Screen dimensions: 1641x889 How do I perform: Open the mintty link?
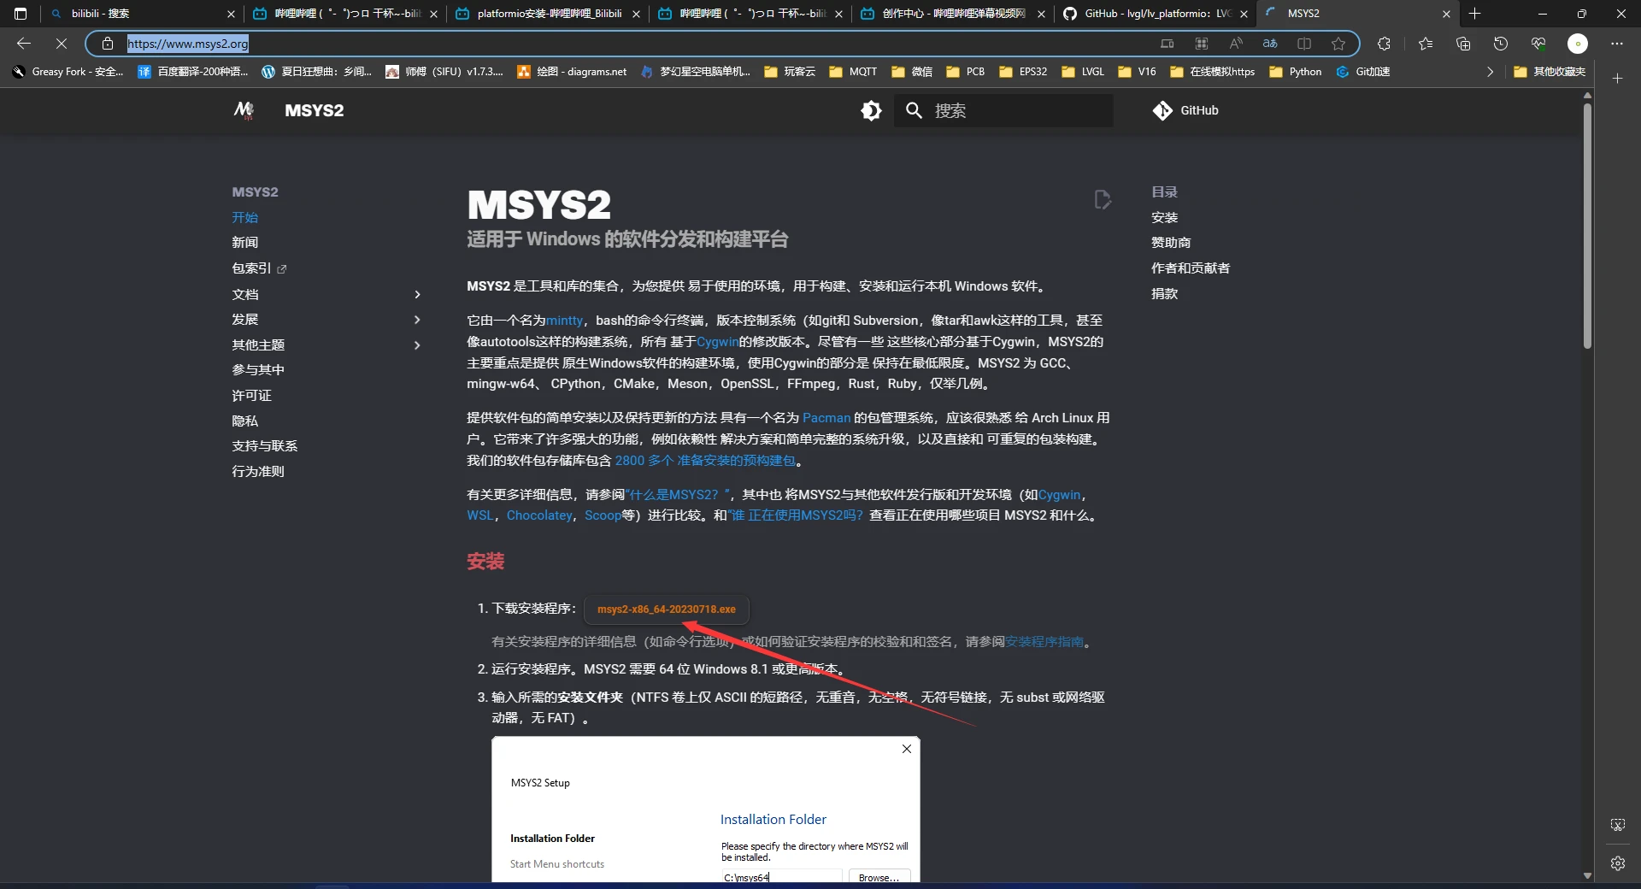click(x=564, y=321)
